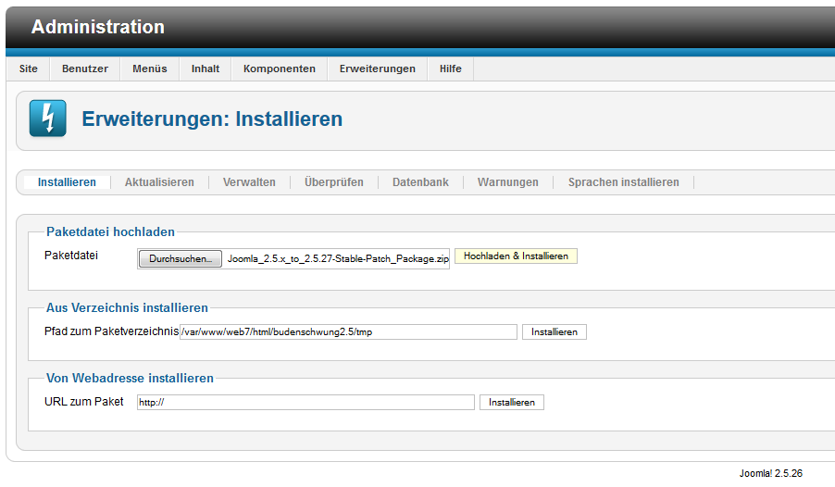Click Installieren next to the package directory path
This screenshot has height=487, width=835.
[x=555, y=332]
